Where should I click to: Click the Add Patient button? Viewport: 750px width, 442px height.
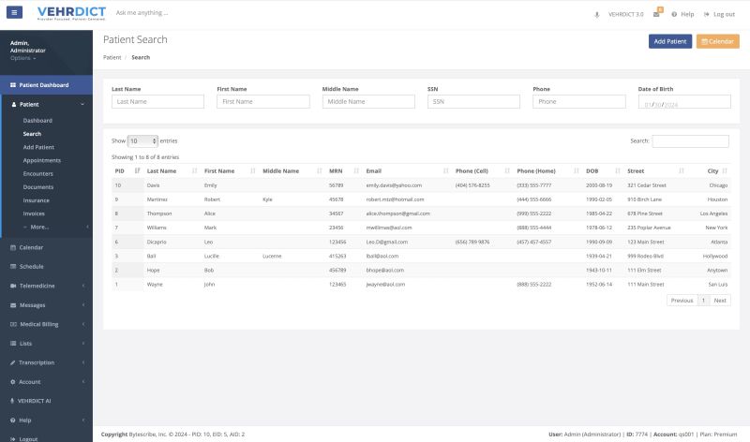pos(670,41)
